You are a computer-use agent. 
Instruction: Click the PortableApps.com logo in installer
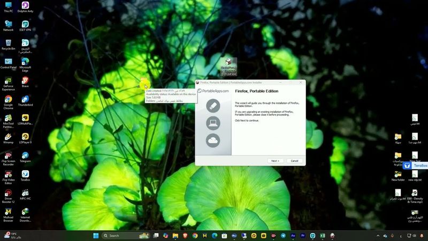(x=213, y=91)
